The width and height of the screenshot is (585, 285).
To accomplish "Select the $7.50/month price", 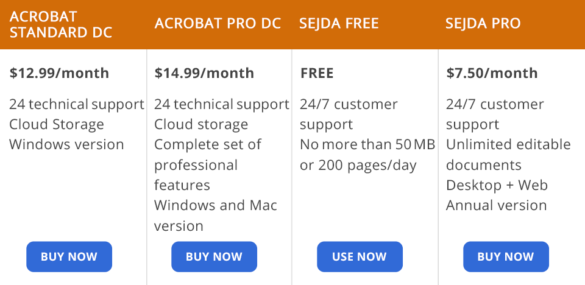I will (492, 73).
